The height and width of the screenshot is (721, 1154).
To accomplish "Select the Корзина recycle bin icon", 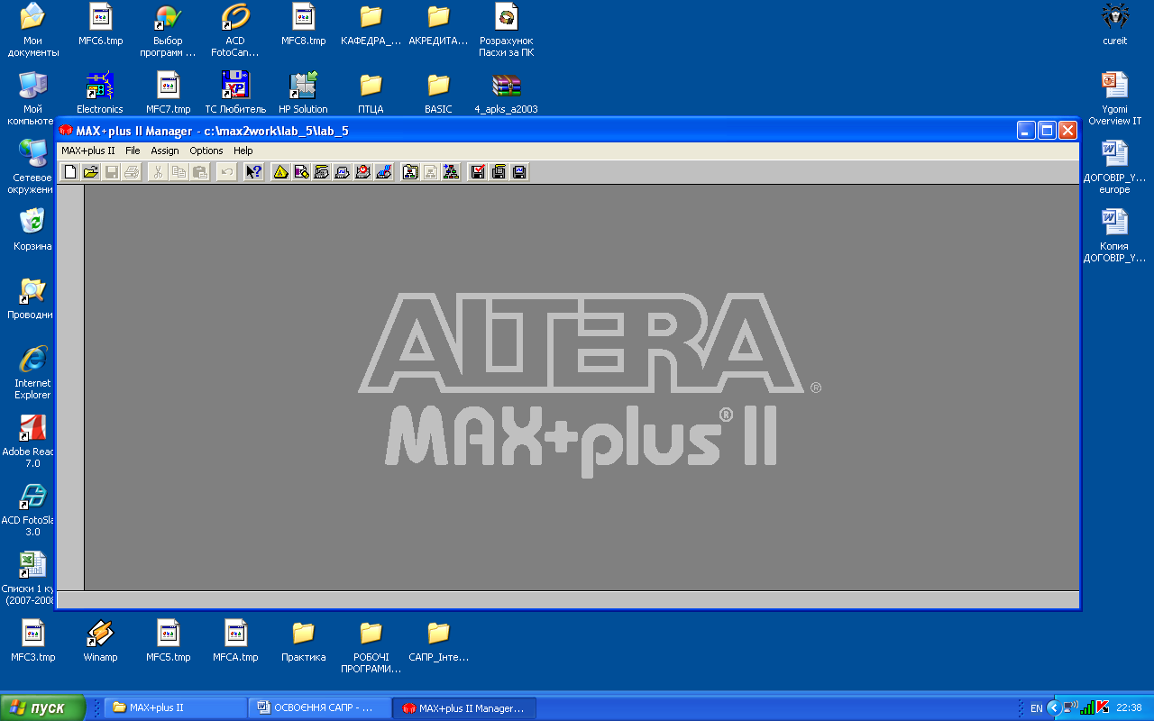I will pyautogui.click(x=32, y=230).
